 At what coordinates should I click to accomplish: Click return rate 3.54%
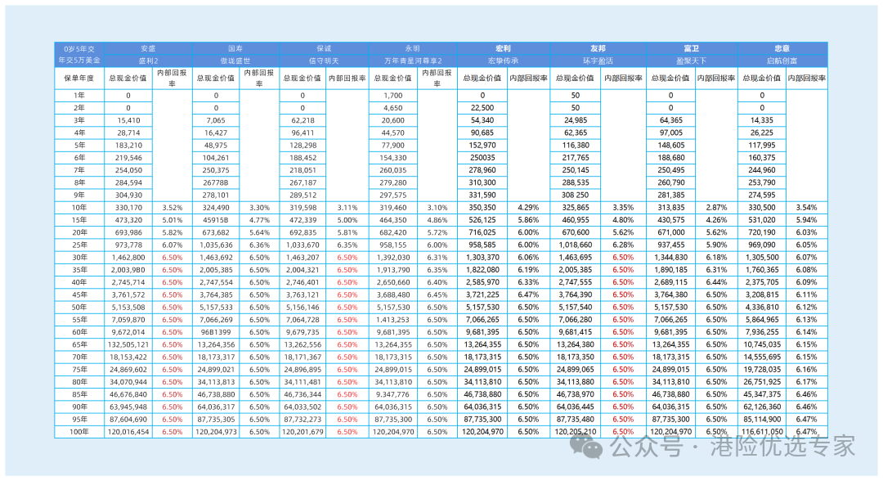tap(806, 208)
